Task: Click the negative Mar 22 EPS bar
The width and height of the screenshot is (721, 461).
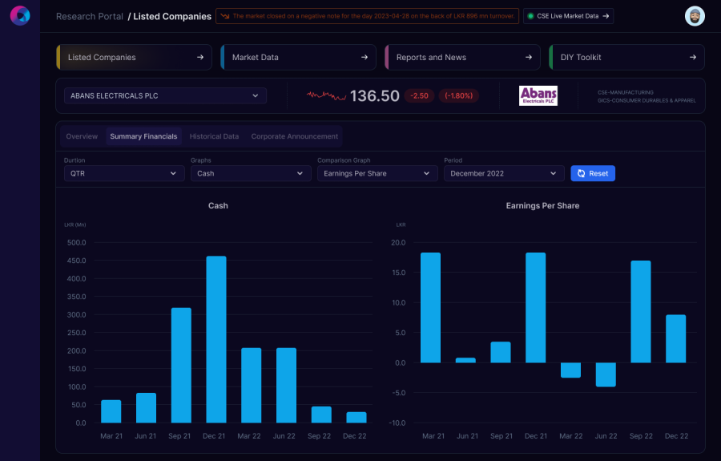Action: click(570, 370)
